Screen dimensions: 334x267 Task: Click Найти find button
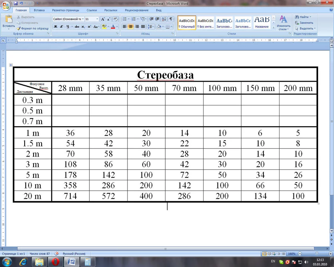[x=303, y=17]
